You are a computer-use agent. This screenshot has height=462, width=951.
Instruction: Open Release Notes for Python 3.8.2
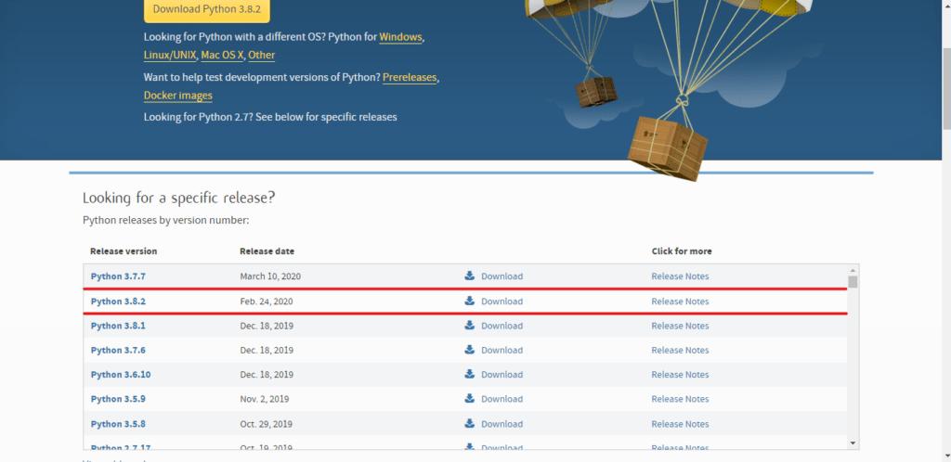pos(680,302)
